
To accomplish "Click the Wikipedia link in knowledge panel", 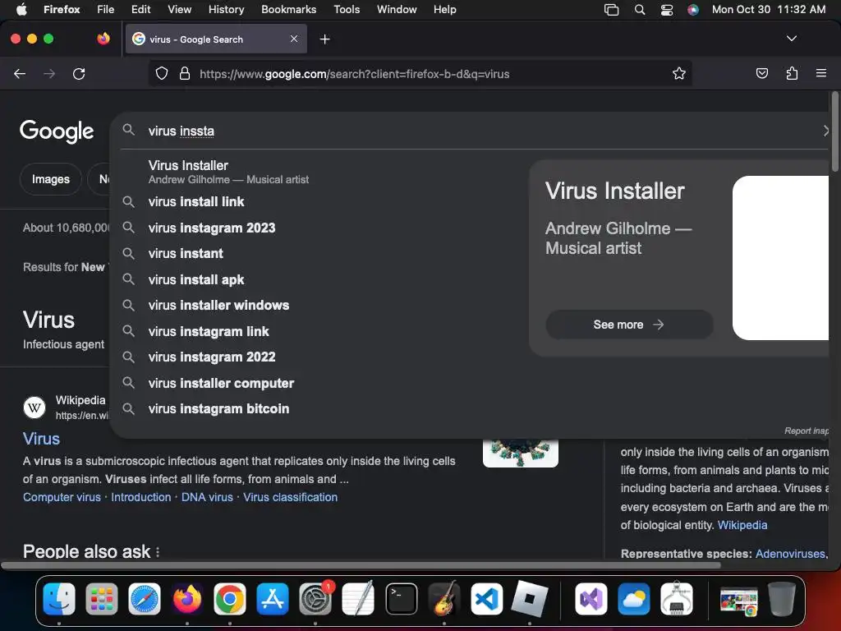I will [742, 525].
